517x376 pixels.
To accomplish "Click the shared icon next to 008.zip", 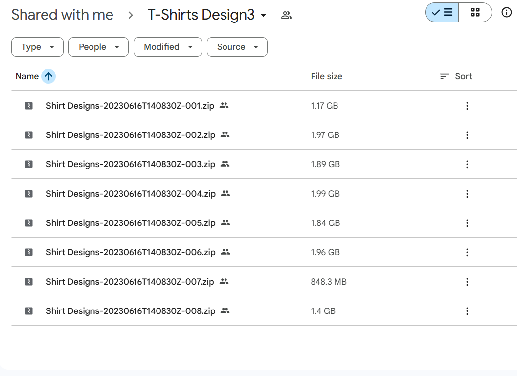I will pyautogui.click(x=225, y=311).
